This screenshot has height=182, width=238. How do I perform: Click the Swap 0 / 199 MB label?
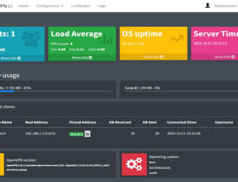[x=142, y=88]
